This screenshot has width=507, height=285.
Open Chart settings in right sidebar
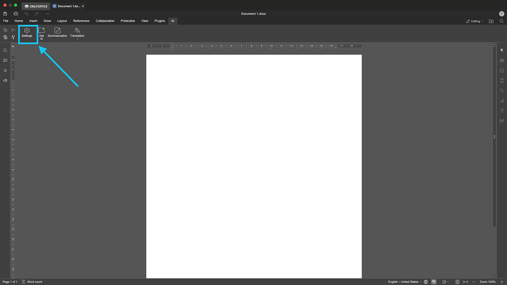coord(502,101)
